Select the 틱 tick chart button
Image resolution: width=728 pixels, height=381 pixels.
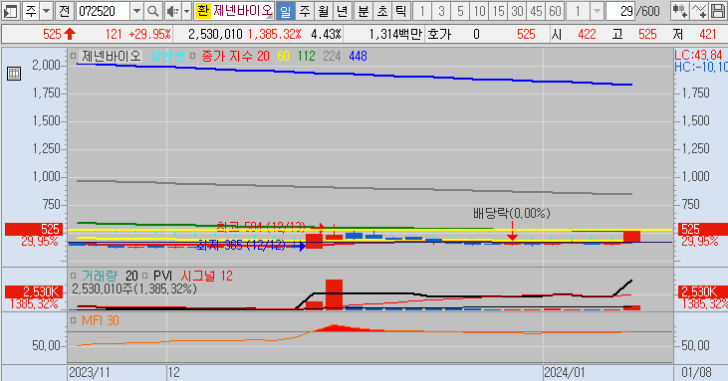[400, 11]
